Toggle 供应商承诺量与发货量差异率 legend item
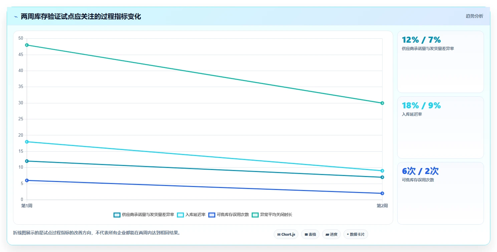 pyautogui.click(x=144, y=215)
